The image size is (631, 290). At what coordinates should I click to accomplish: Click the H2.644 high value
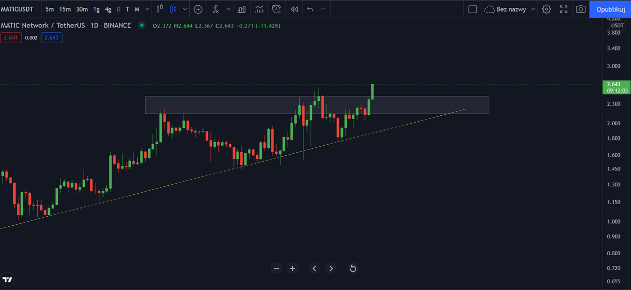tap(184, 25)
